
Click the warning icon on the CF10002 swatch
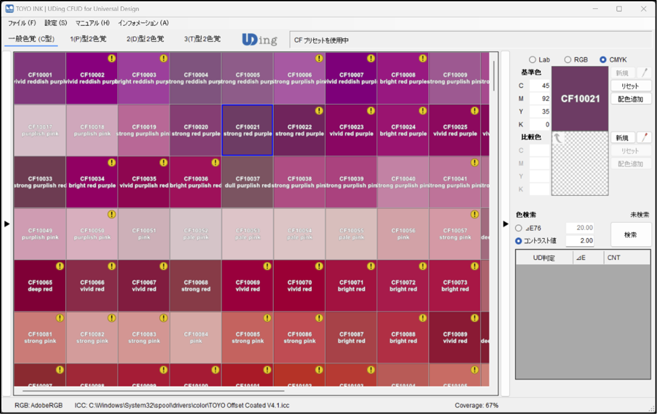tap(111, 59)
